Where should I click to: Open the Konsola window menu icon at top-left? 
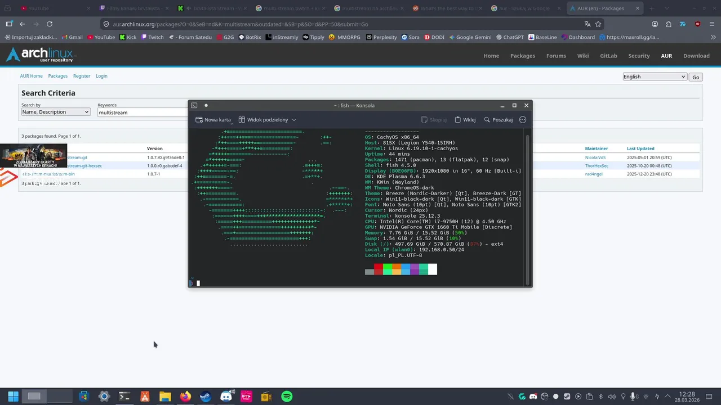tap(194, 105)
